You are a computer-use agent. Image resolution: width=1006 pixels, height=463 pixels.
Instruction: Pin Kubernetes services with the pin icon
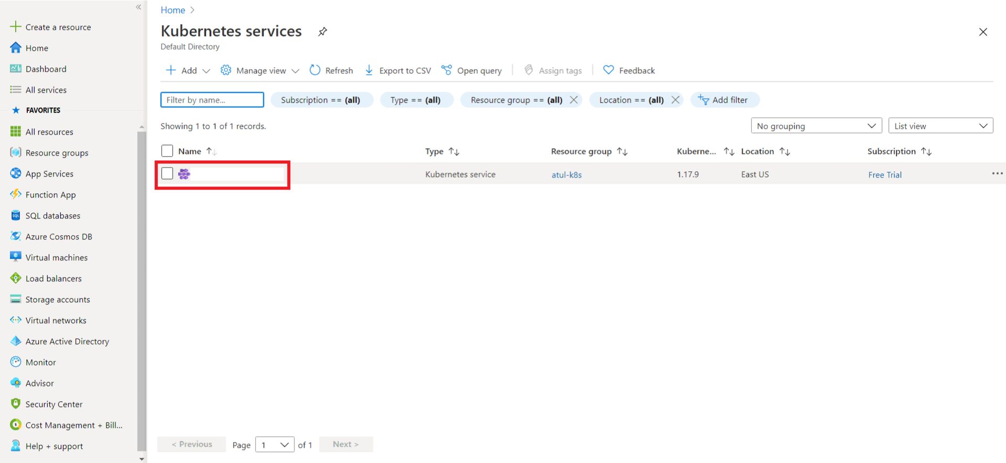click(323, 31)
